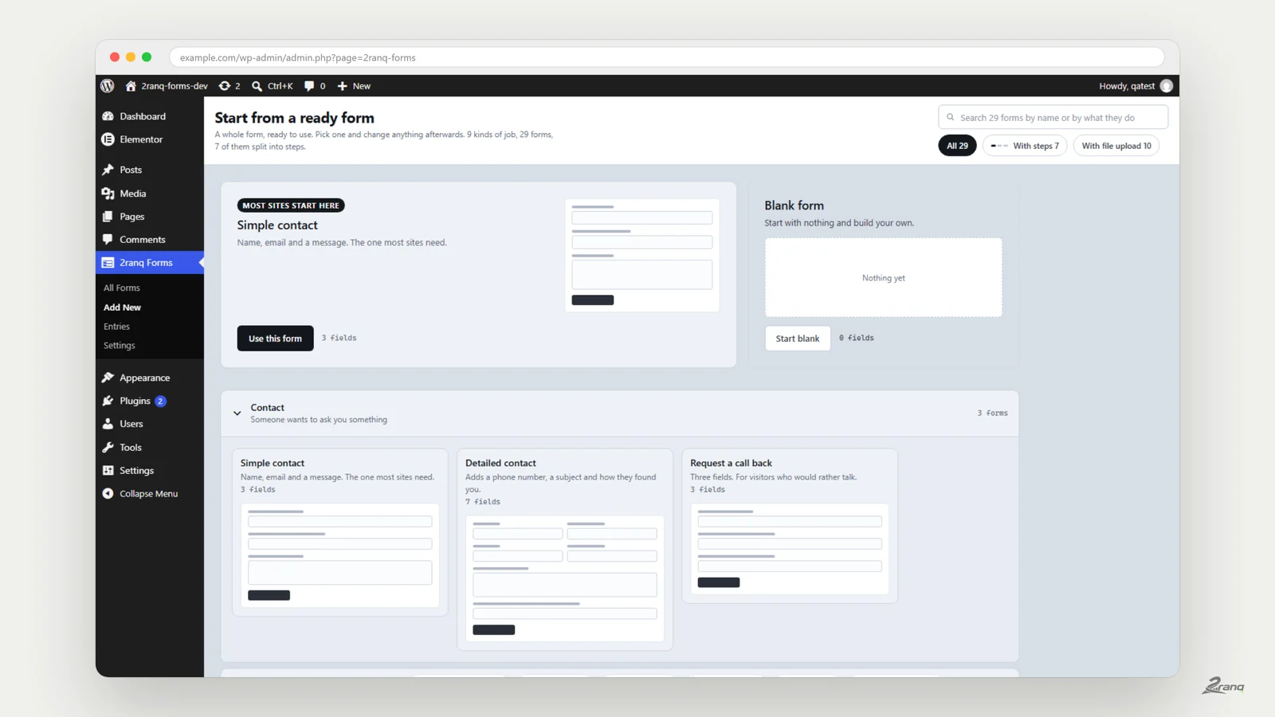Click Use this form button
Image resolution: width=1275 pixels, height=717 pixels.
[275, 339]
